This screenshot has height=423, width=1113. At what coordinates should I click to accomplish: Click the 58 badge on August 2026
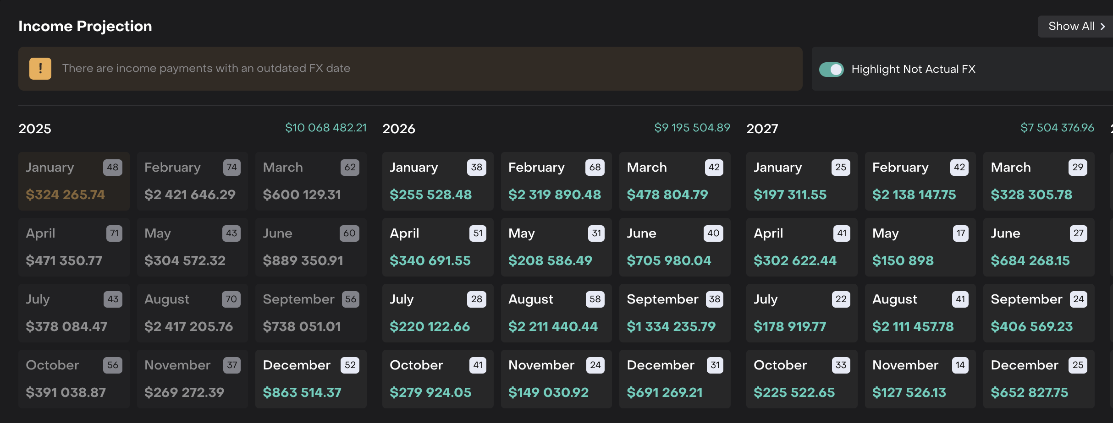595,299
